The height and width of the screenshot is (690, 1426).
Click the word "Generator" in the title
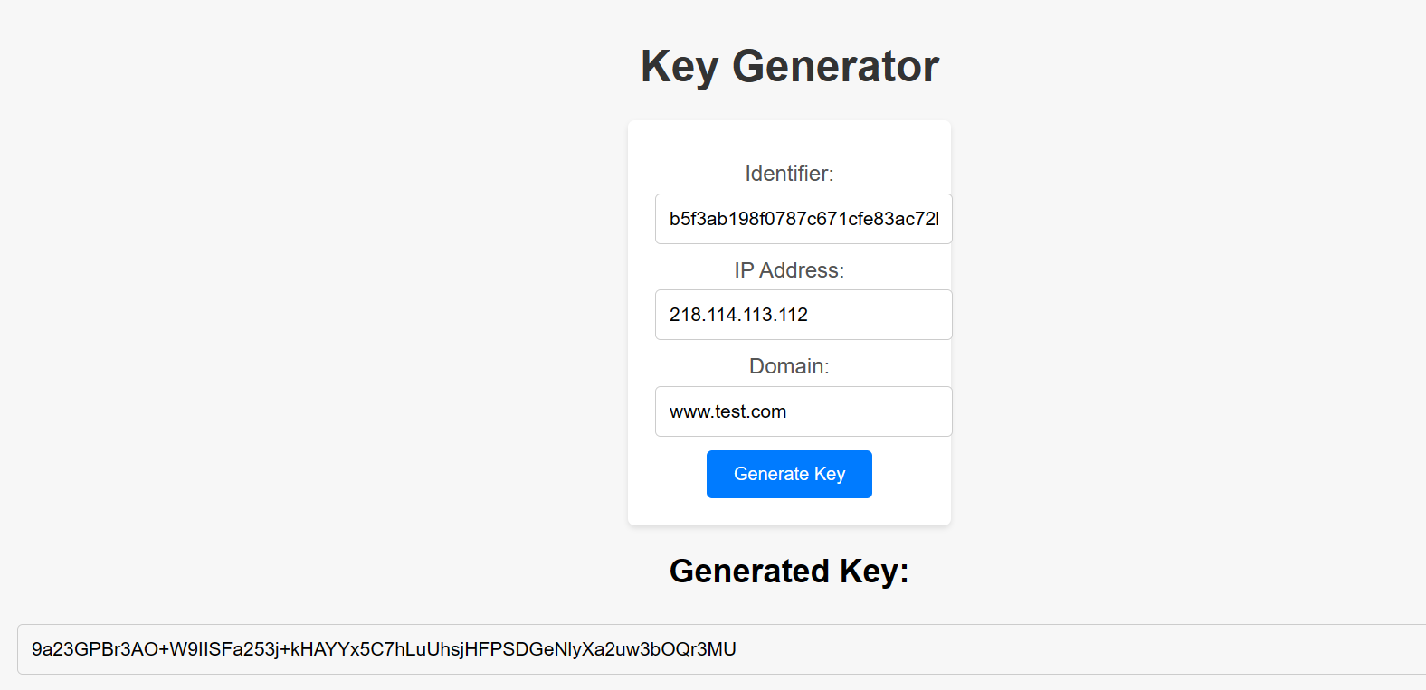835,66
